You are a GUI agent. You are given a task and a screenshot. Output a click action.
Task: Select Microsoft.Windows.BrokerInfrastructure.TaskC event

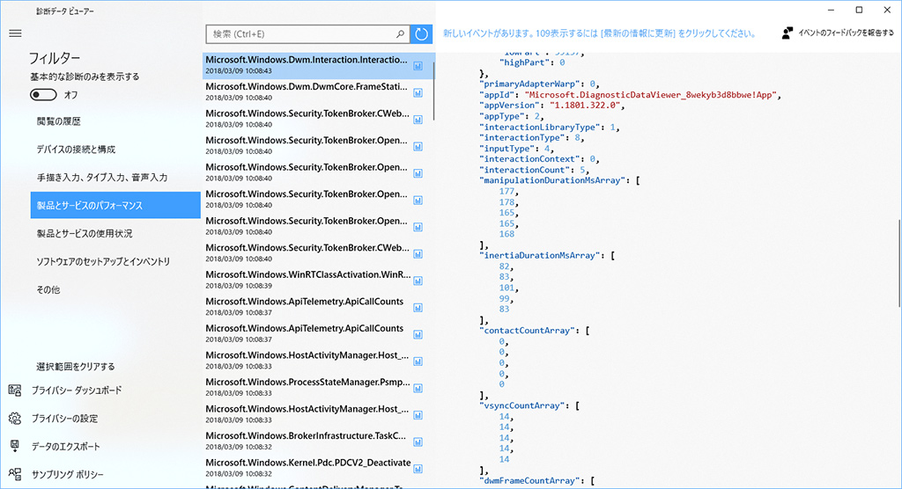318,442
